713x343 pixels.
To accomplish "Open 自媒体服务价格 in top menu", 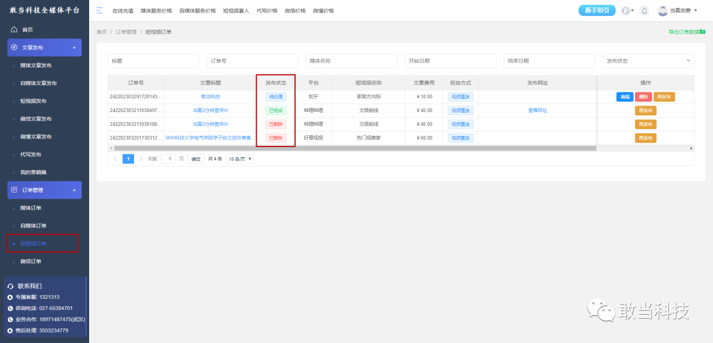I will point(197,11).
